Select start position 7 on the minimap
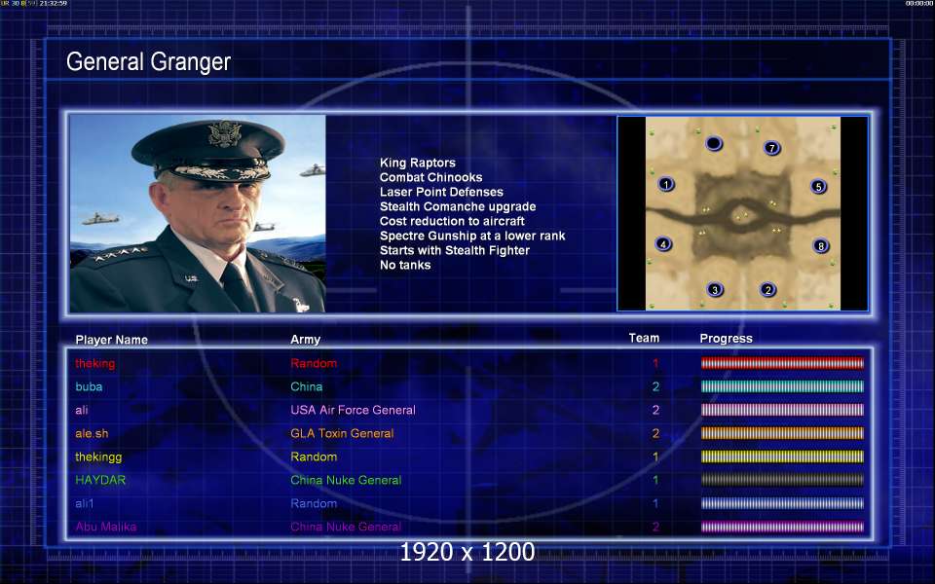Image resolution: width=935 pixels, height=584 pixels. tap(771, 148)
